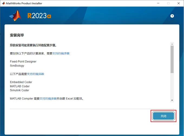Select the SimBiology text
This screenshot has height=136, width=184.
17,66
